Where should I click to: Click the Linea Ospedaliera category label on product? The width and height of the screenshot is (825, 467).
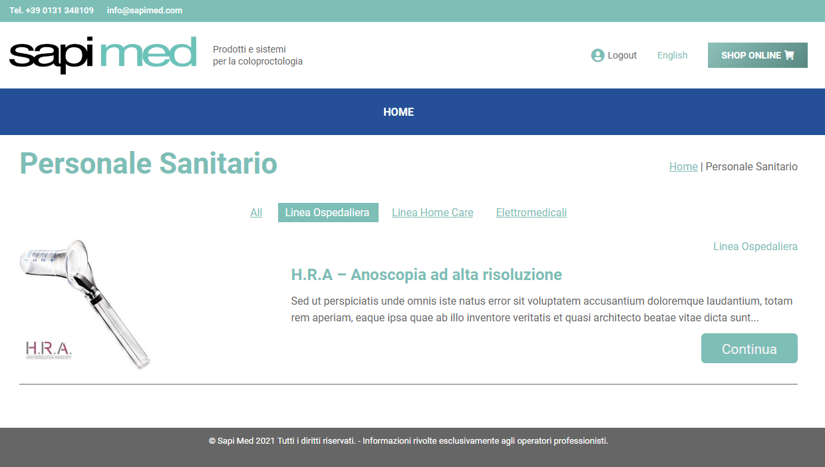point(755,247)
